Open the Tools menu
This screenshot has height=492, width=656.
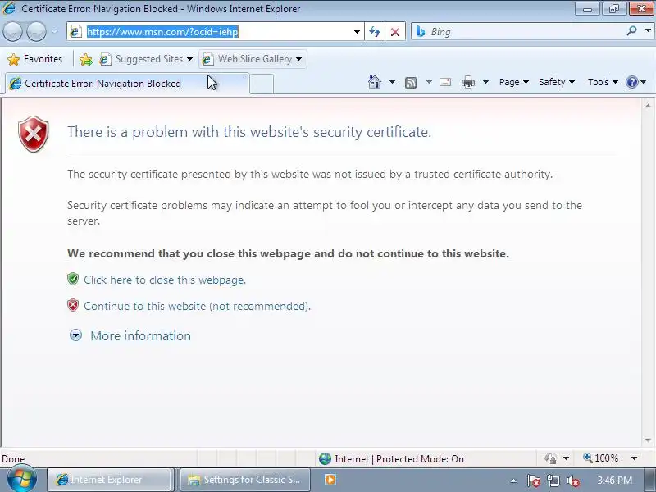[603, 82]
